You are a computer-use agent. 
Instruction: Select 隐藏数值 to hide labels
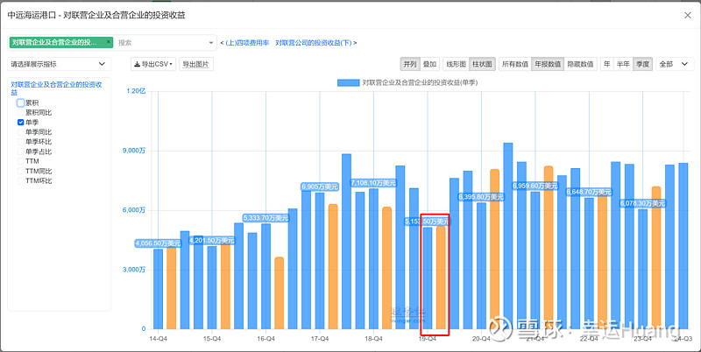coord(580,64)
